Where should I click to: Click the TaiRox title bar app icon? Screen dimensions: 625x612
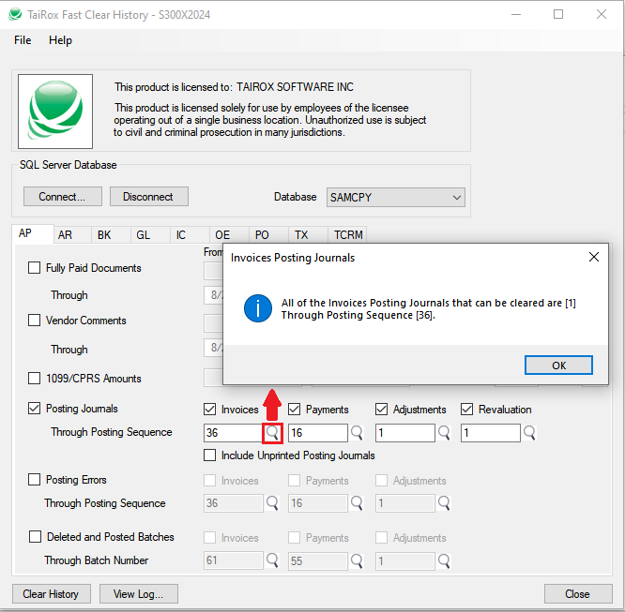click(15, 14)
